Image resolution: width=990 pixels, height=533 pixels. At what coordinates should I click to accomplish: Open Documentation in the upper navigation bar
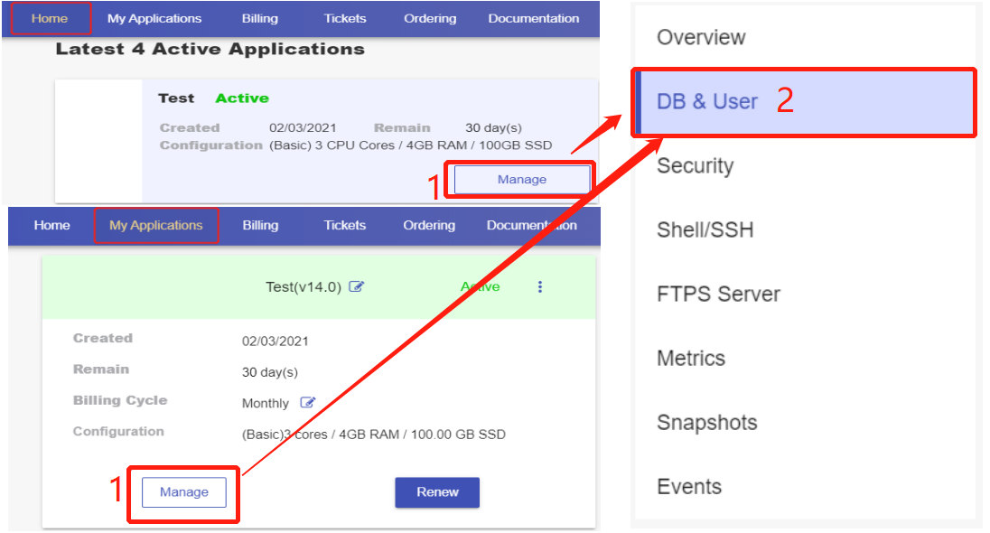click(534, 18)
